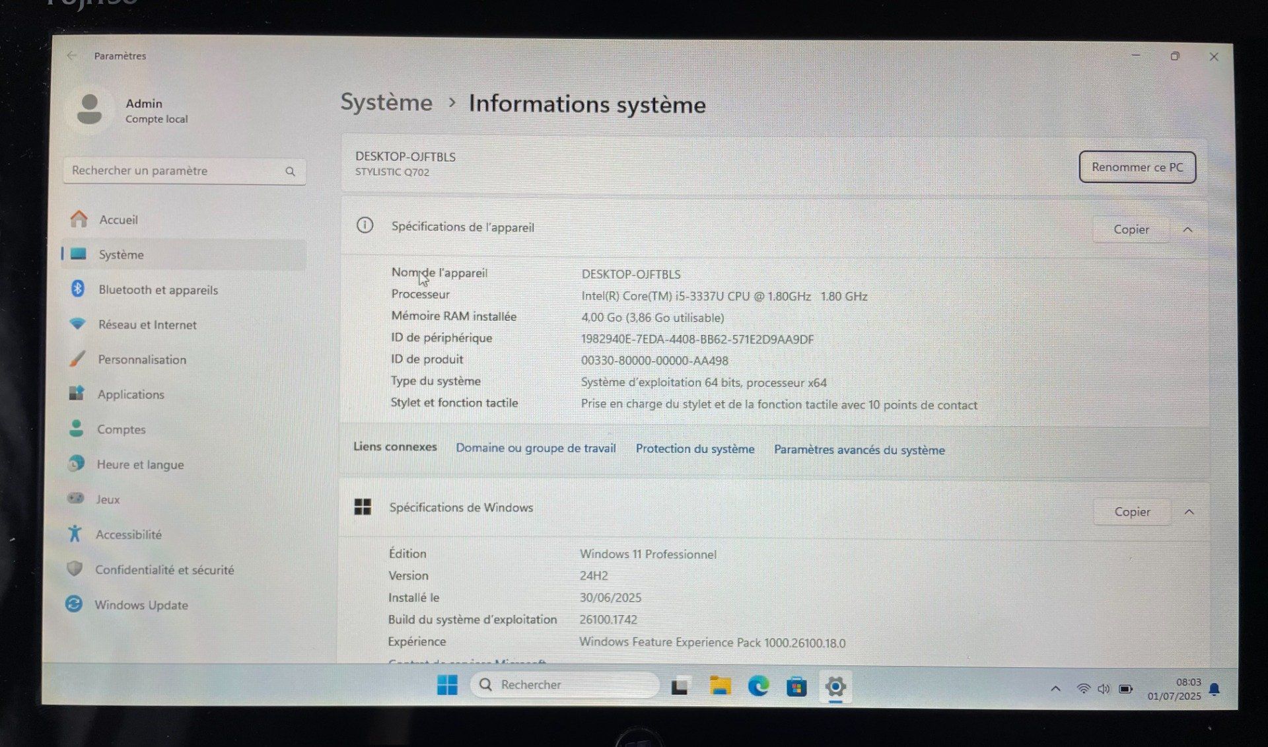Click the version value 24H2
This screenshot has height=747, width=1268.
coord(594,576)
